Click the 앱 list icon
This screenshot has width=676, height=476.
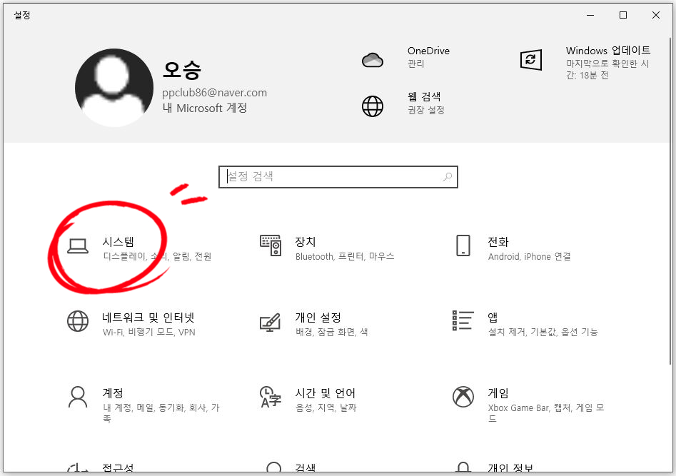coord(463,320)
